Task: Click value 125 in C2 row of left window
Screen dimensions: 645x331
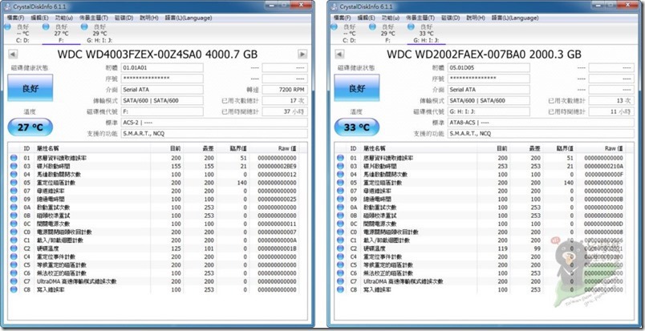Action: click(x=176, y=248)
